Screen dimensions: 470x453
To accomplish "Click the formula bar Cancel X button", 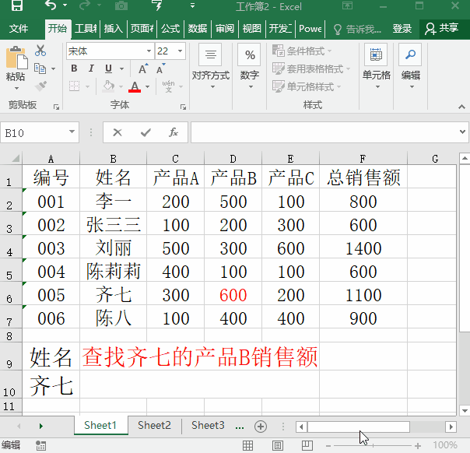I will point(117,132).
